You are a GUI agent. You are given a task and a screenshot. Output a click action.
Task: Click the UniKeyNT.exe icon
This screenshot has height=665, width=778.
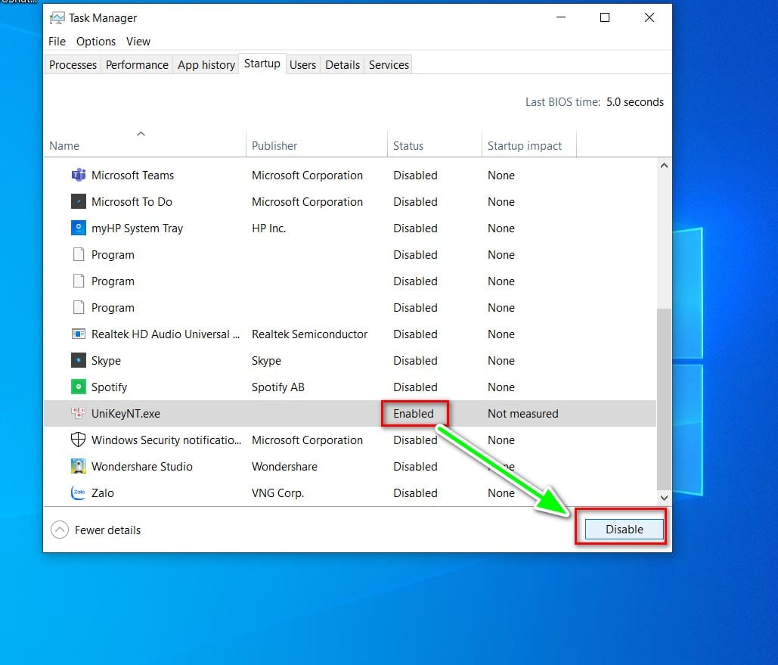78,413
